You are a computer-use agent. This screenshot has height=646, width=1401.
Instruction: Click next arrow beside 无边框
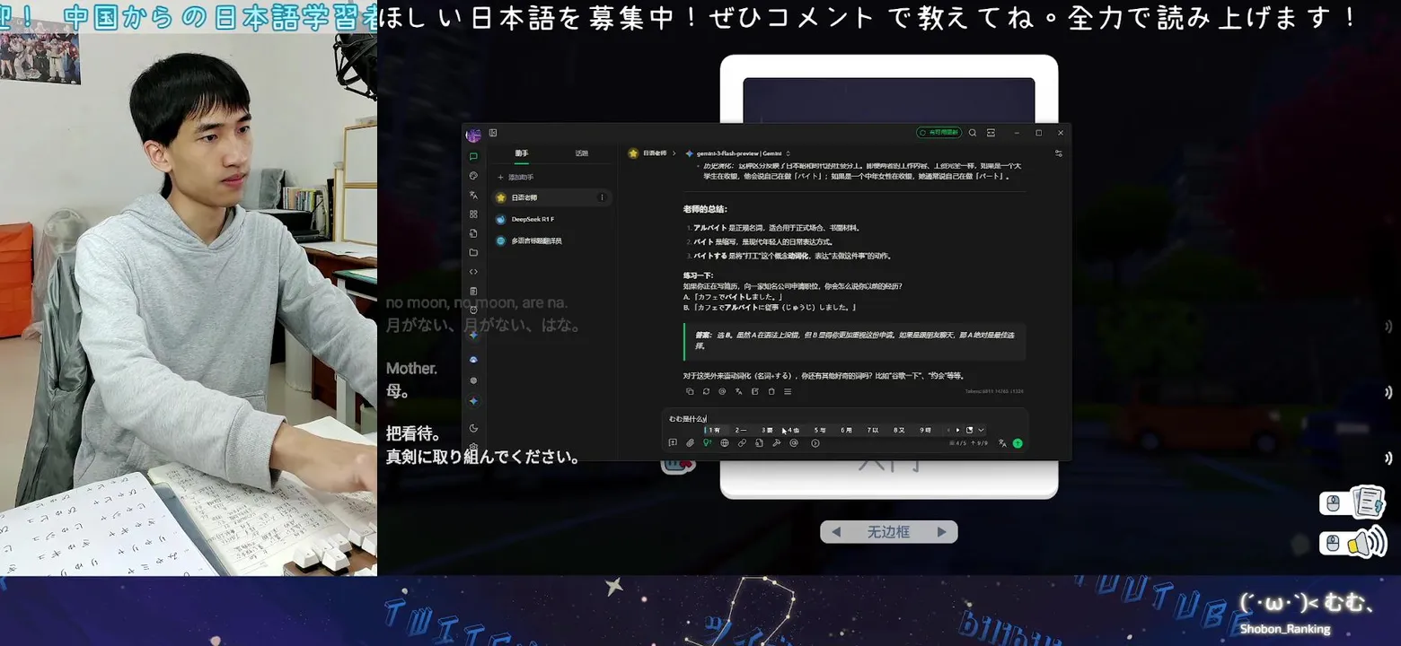coord(942,532)
